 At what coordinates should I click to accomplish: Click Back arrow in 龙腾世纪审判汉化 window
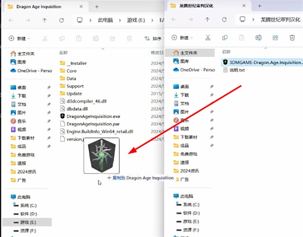click(174, 20)
